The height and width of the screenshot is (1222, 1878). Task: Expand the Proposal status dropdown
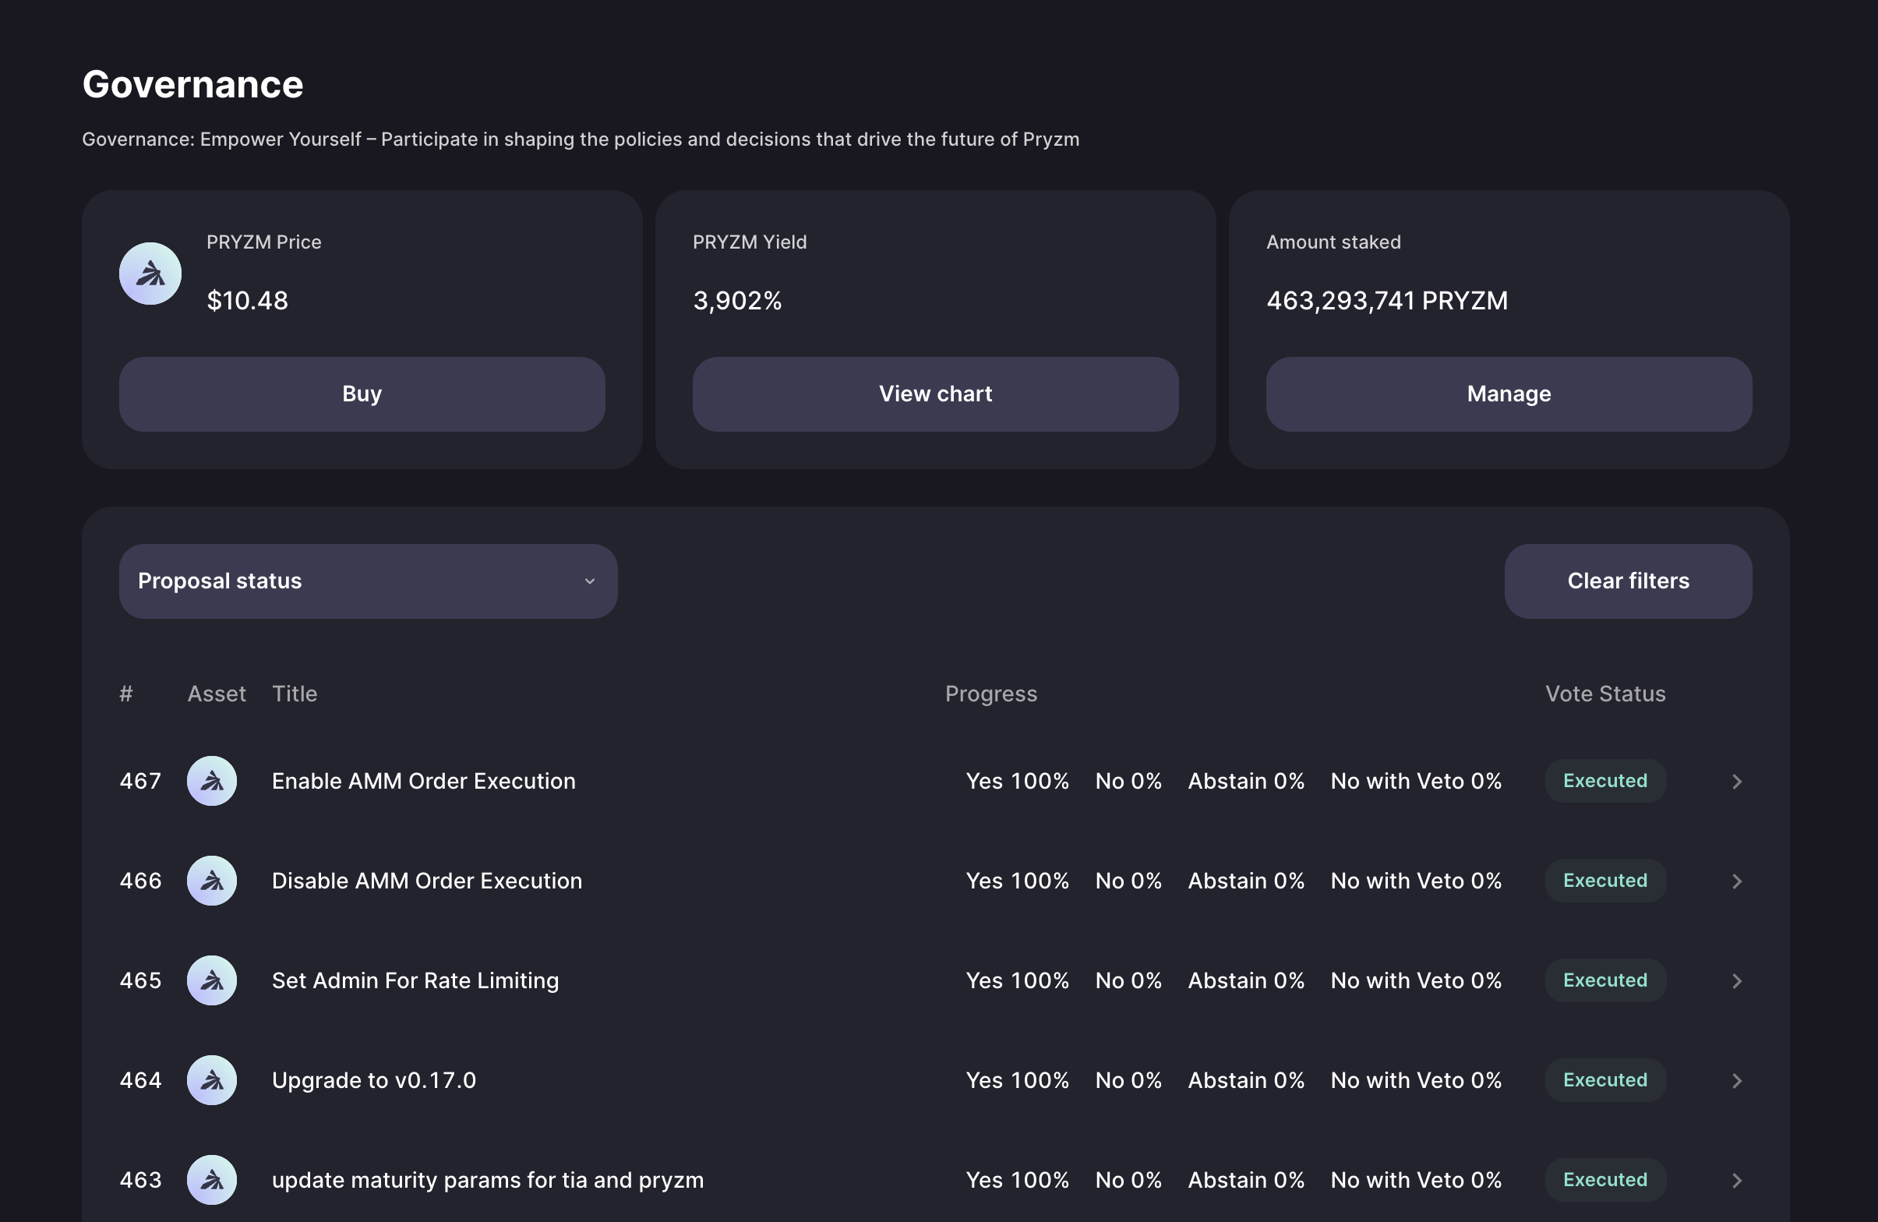coord(369,581)
